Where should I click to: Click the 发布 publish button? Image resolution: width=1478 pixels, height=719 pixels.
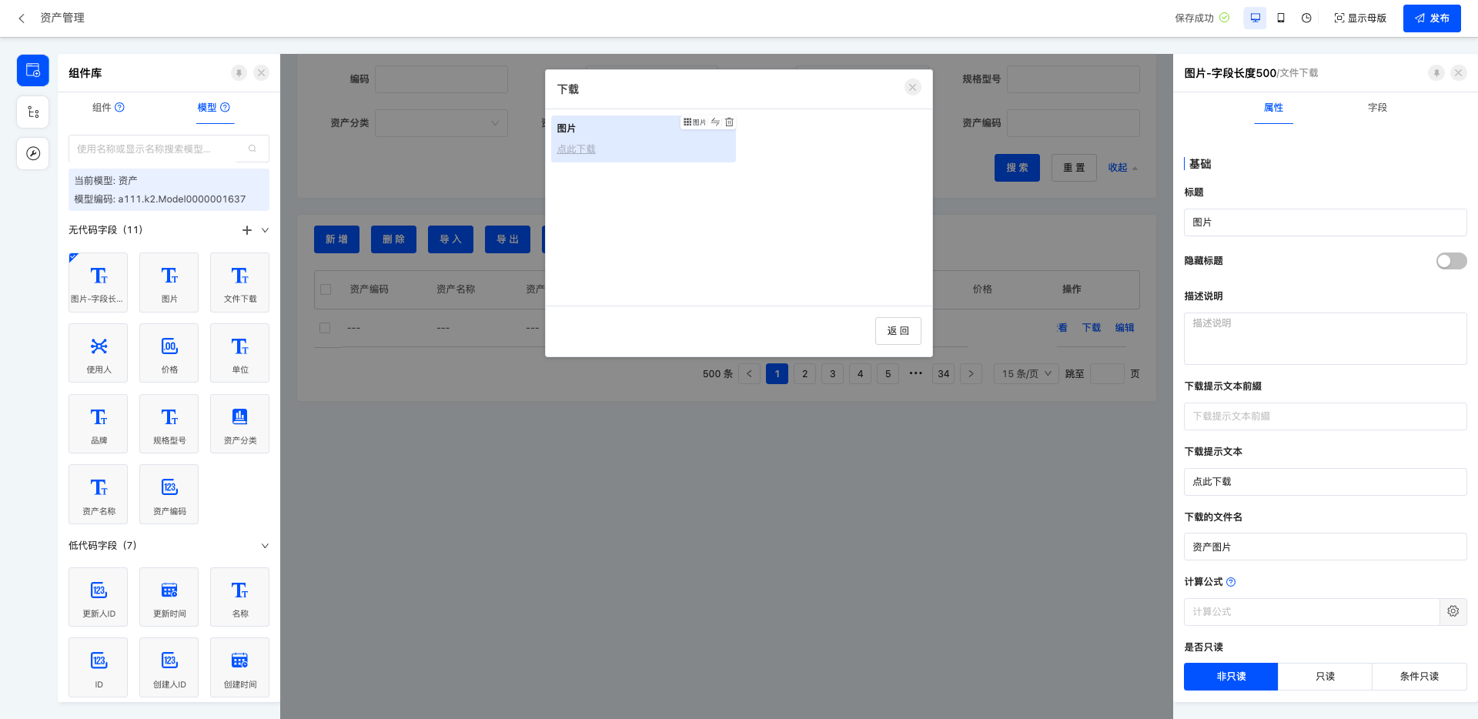(x=1431, y=18)
